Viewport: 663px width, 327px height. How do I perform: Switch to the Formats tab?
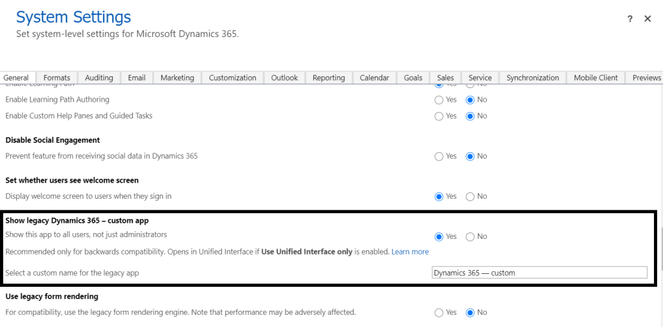click(56, 78)
